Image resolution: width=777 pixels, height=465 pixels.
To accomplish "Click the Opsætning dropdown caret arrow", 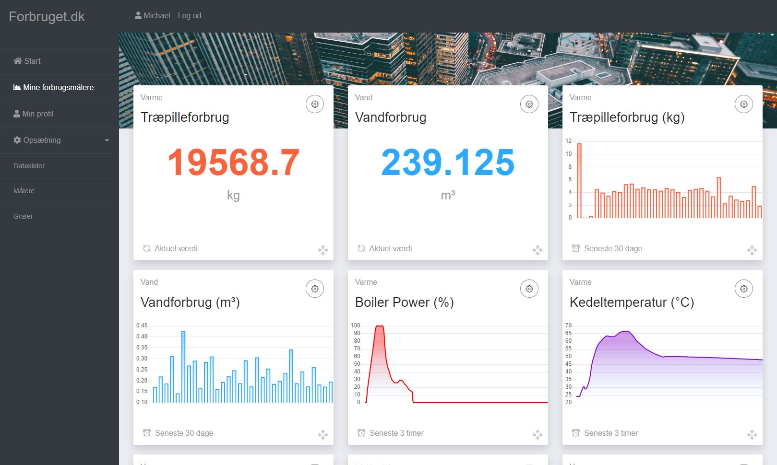I will (107, 140).
